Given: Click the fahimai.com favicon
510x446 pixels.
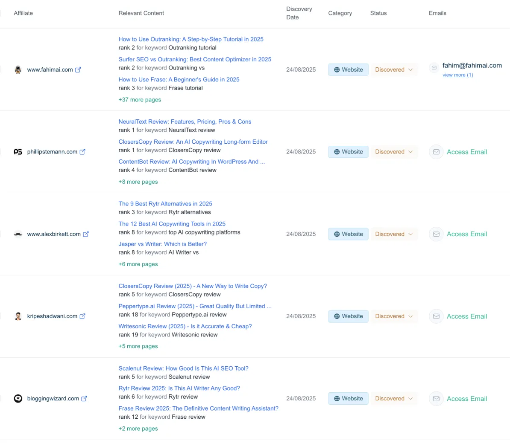Looking at the screenshot, I should [x=18, y=70].
